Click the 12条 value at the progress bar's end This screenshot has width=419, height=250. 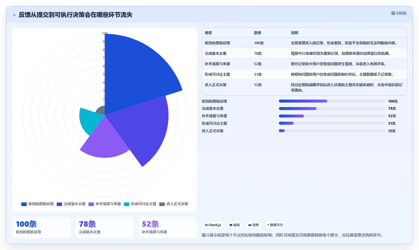(392, 131)
